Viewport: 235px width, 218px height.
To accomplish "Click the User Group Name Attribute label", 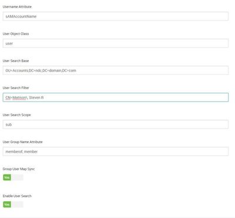I will (22, 142).
